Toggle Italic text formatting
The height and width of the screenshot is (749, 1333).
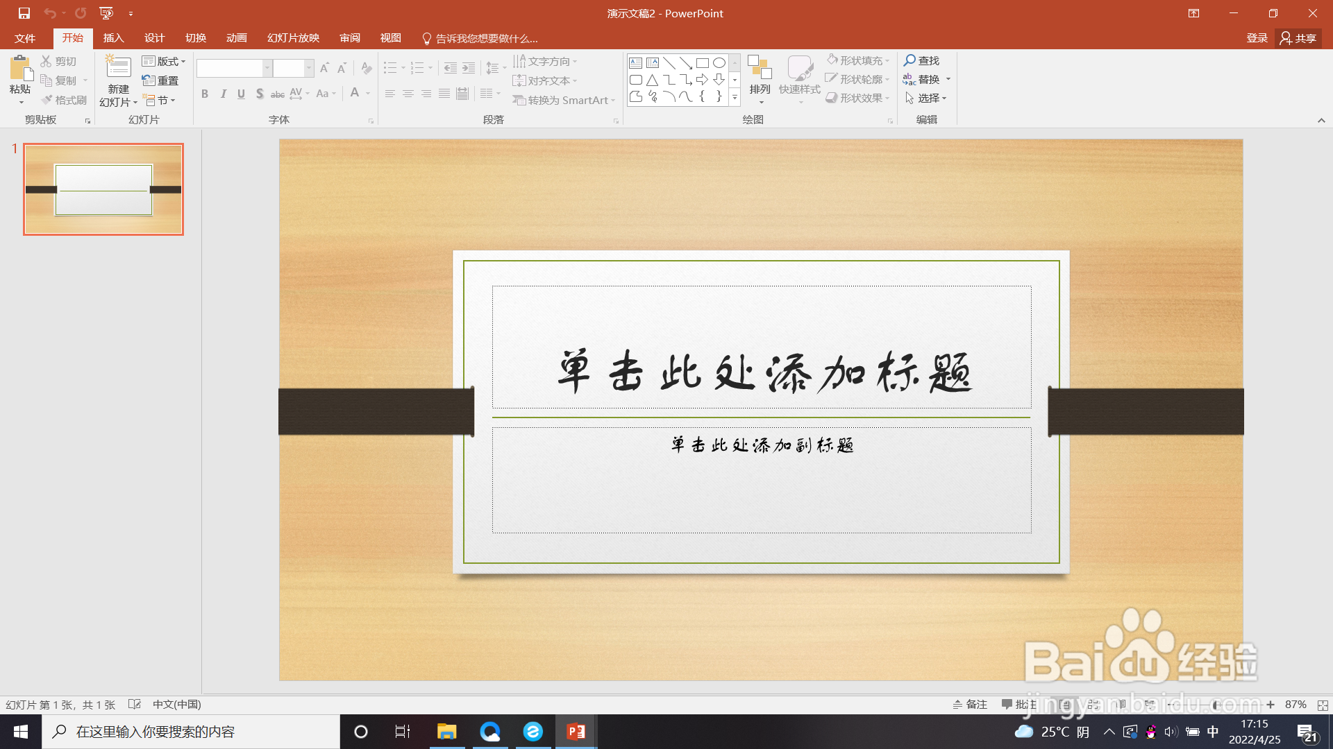point(223,94)
